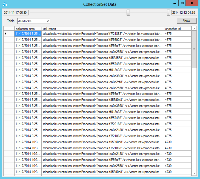Click the Show button
The image size is (200, 179).
(x=186, y=21)
